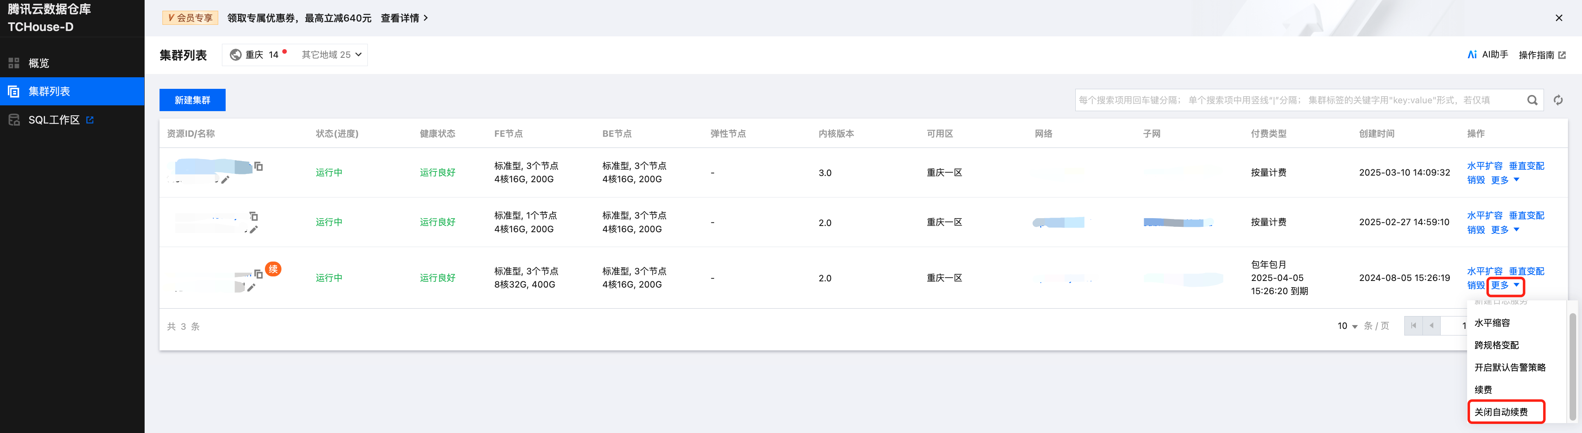
Task: Click the orange 续 auto-renew badge
Action: pos(273,269)
